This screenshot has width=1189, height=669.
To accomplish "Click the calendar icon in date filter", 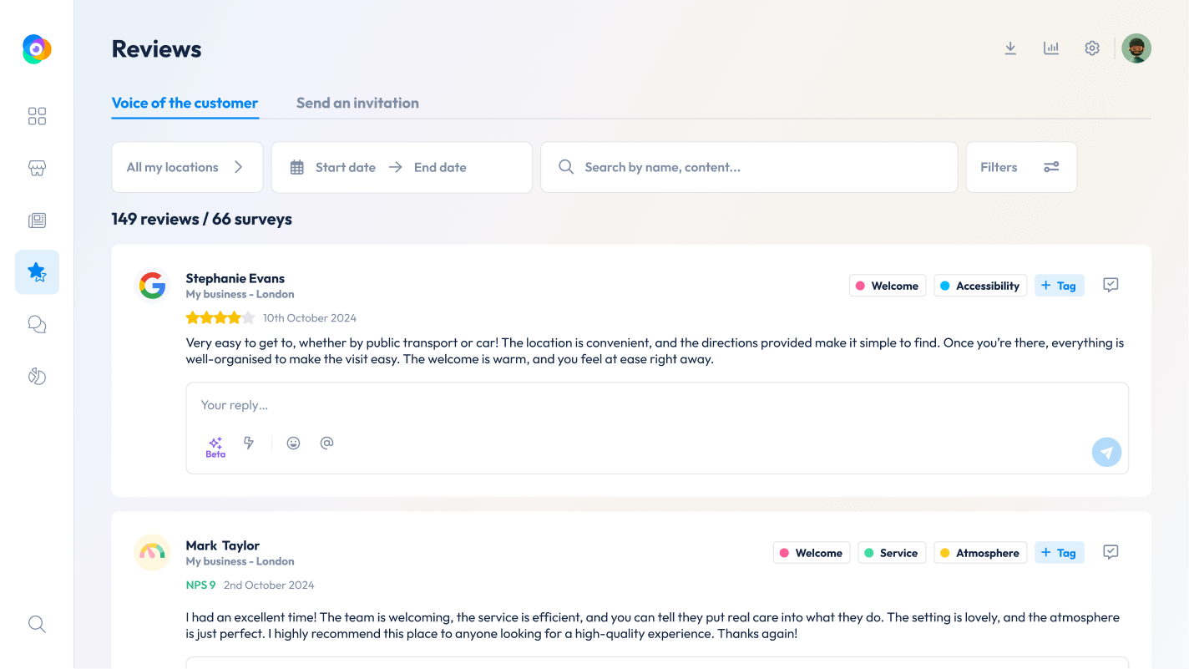I will tap(296, 167).
